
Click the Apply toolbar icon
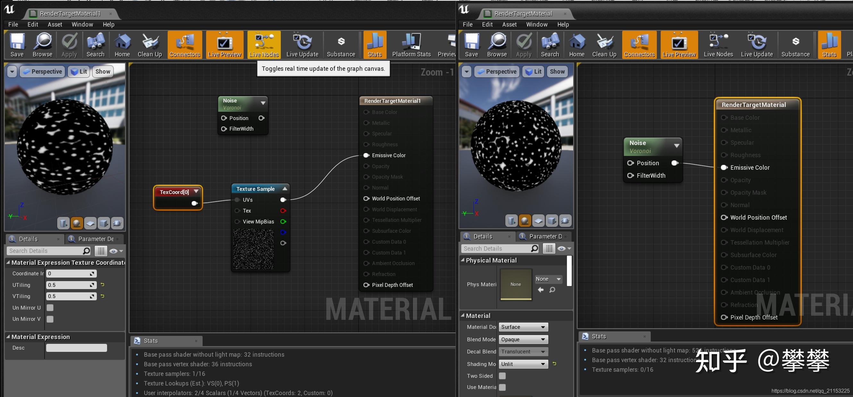(69, 45)
